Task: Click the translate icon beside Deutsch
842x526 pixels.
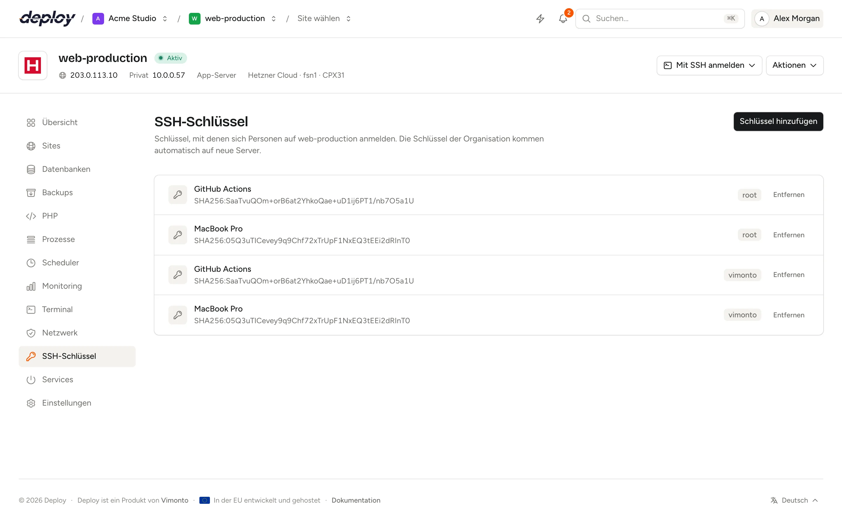Action: pyautogui.click(x=774, y=500)
